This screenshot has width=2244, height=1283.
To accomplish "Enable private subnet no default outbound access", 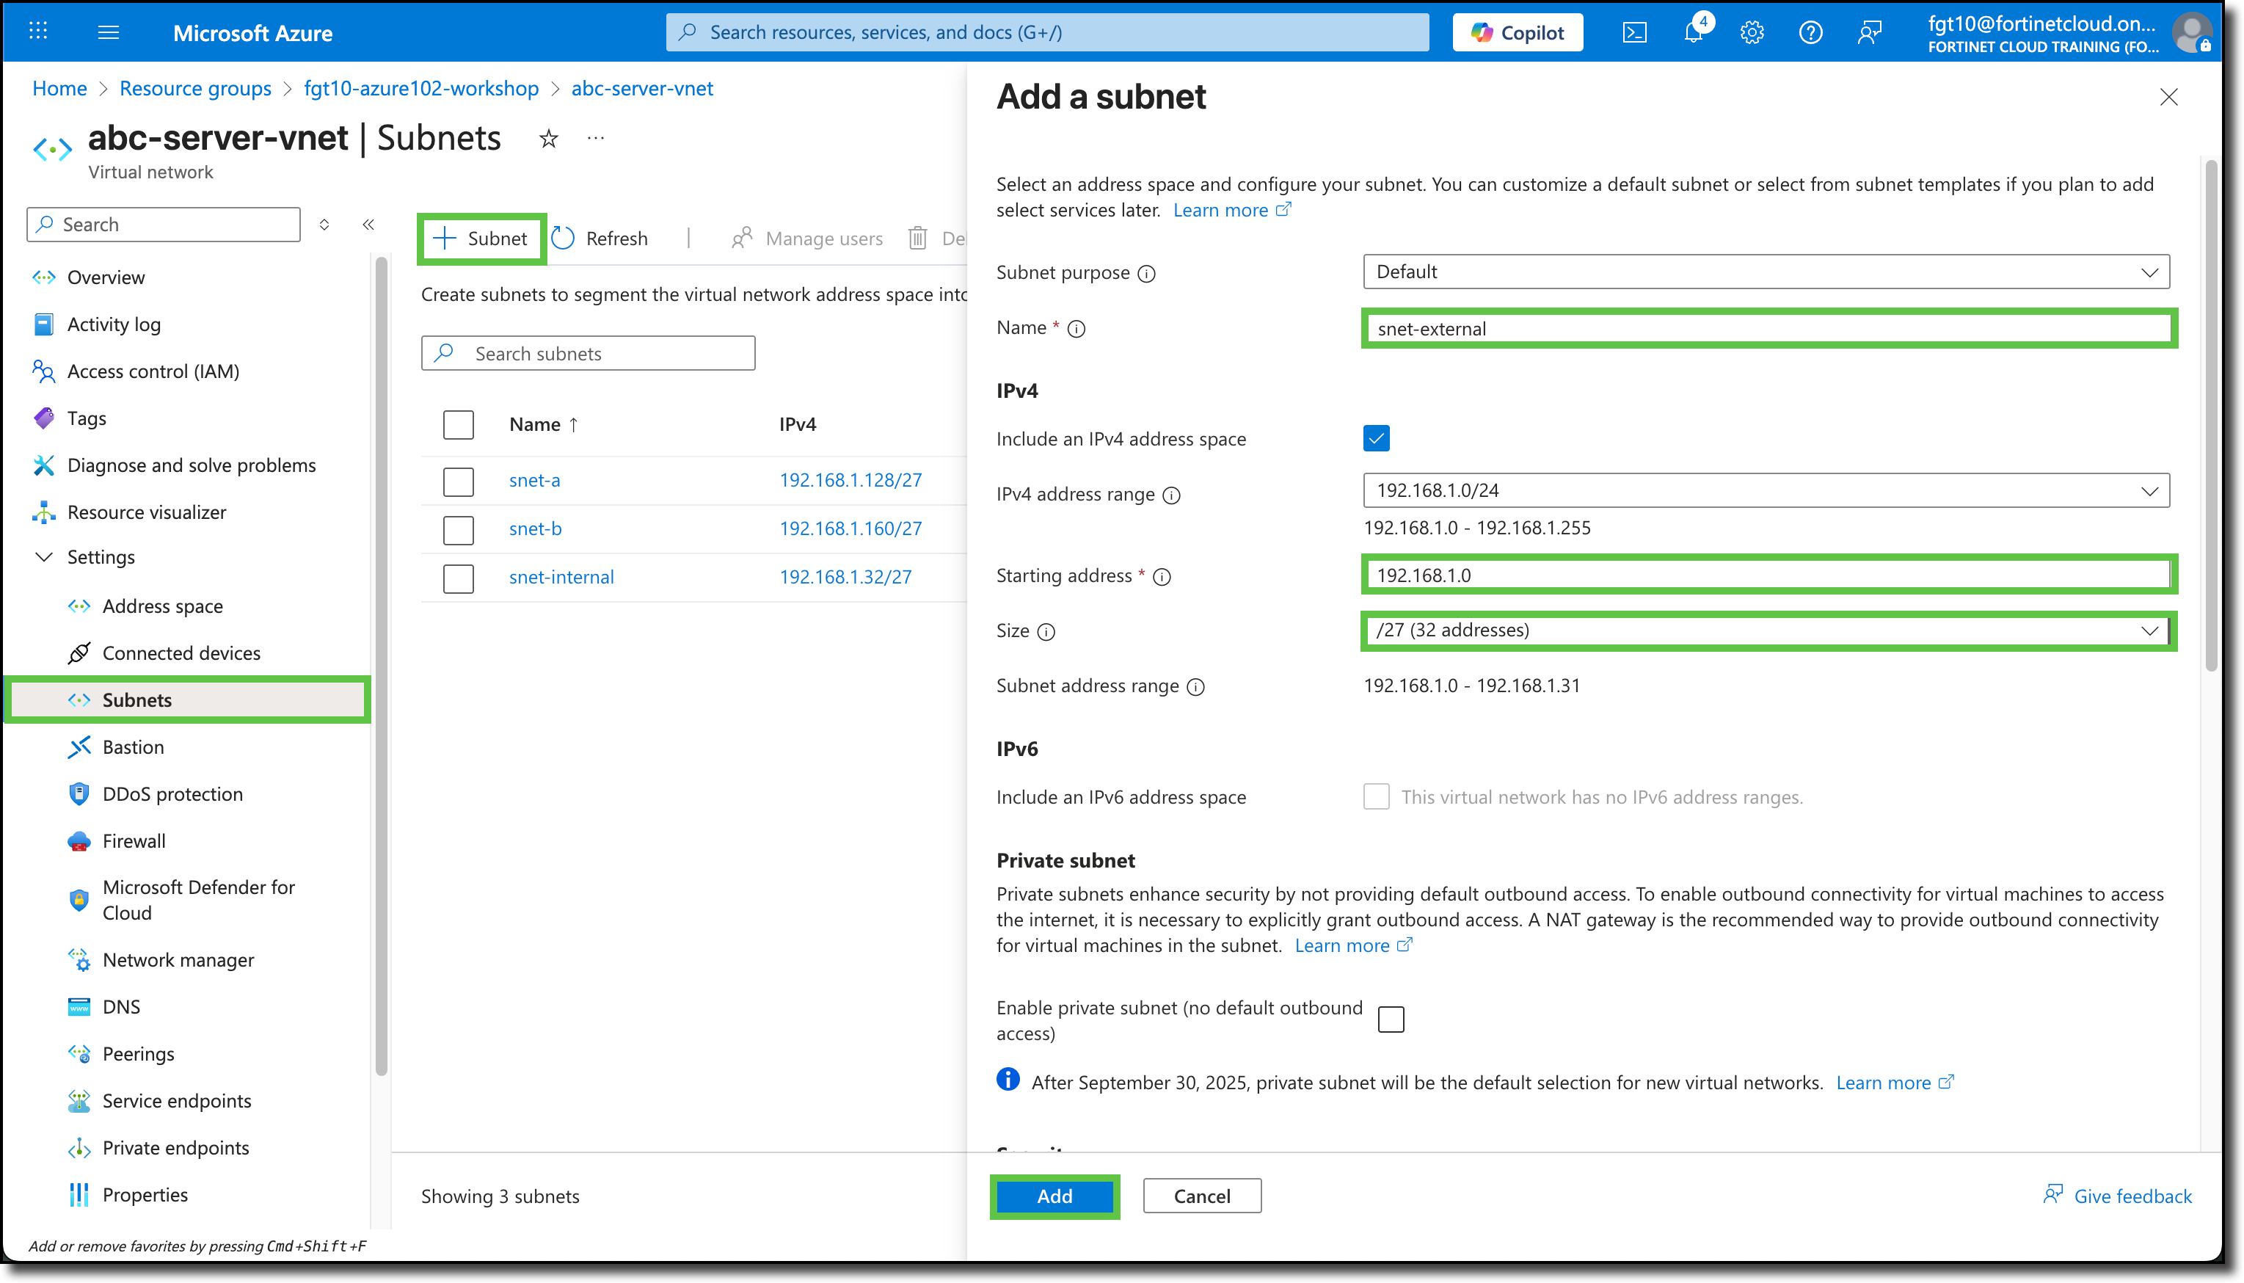I will (1391, 1019).
